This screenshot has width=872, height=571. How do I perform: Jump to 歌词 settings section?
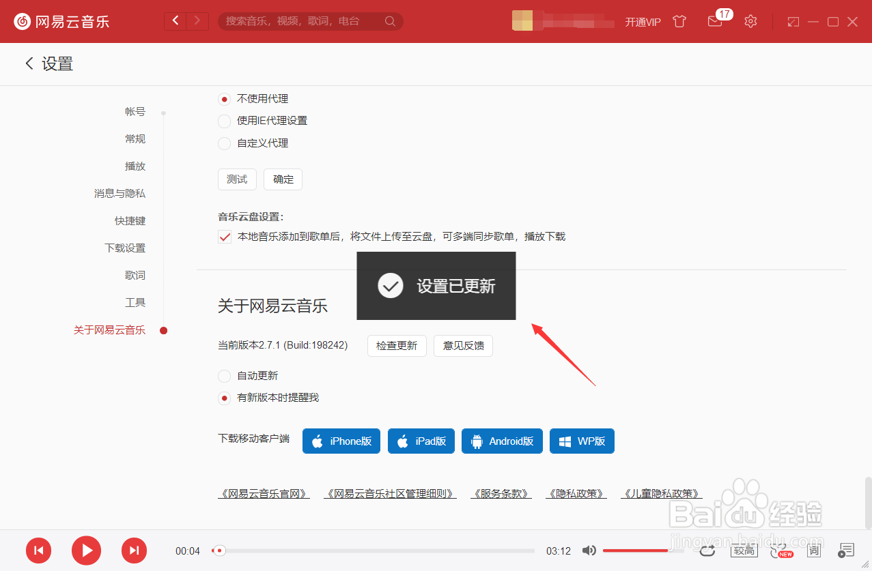[135, 276]
